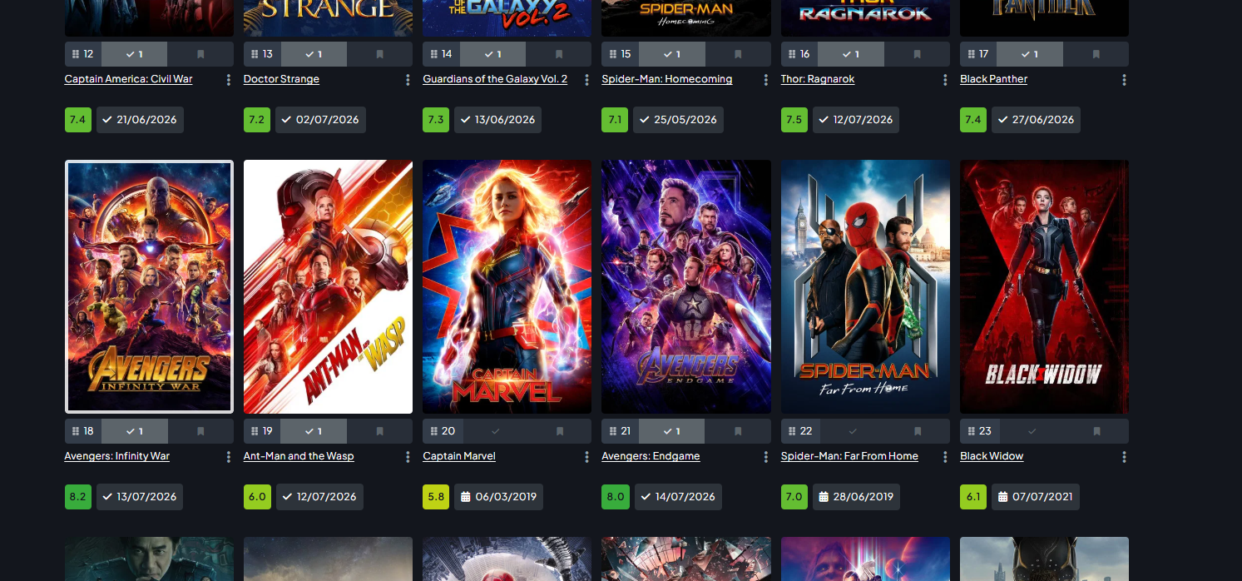1242x581 pixels.
Task: Open Avengers: Infinity War title link
Action: pos(117,456)
